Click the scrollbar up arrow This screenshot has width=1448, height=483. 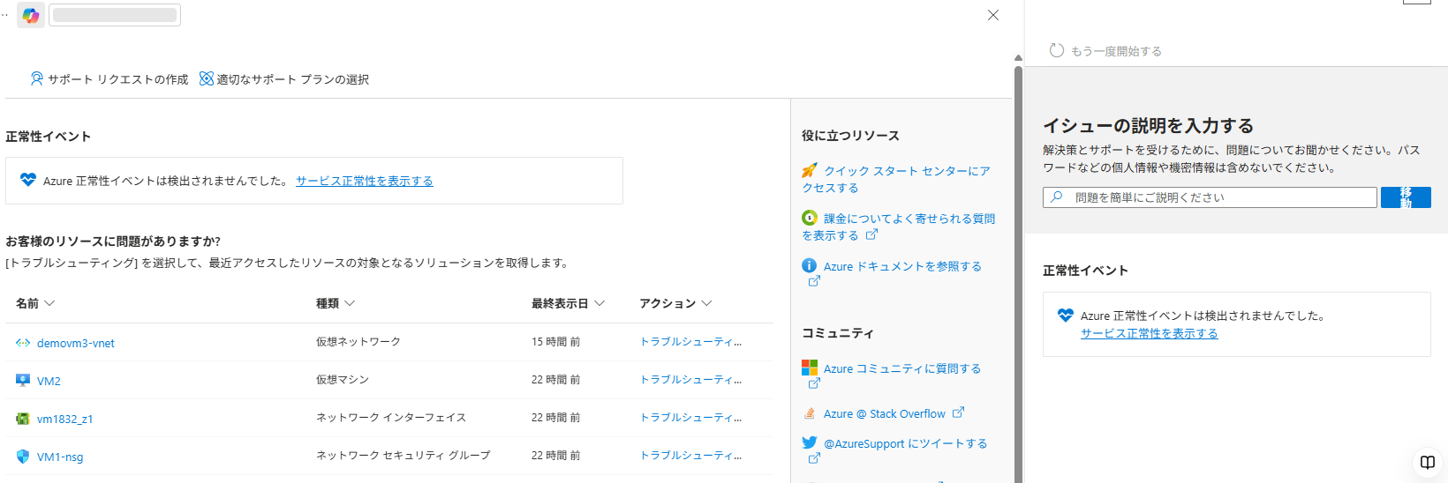click(1018, 58)
